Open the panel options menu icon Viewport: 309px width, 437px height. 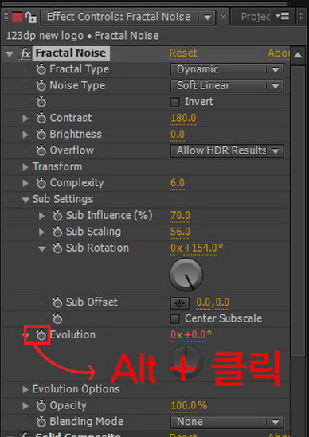click(282, 16)
